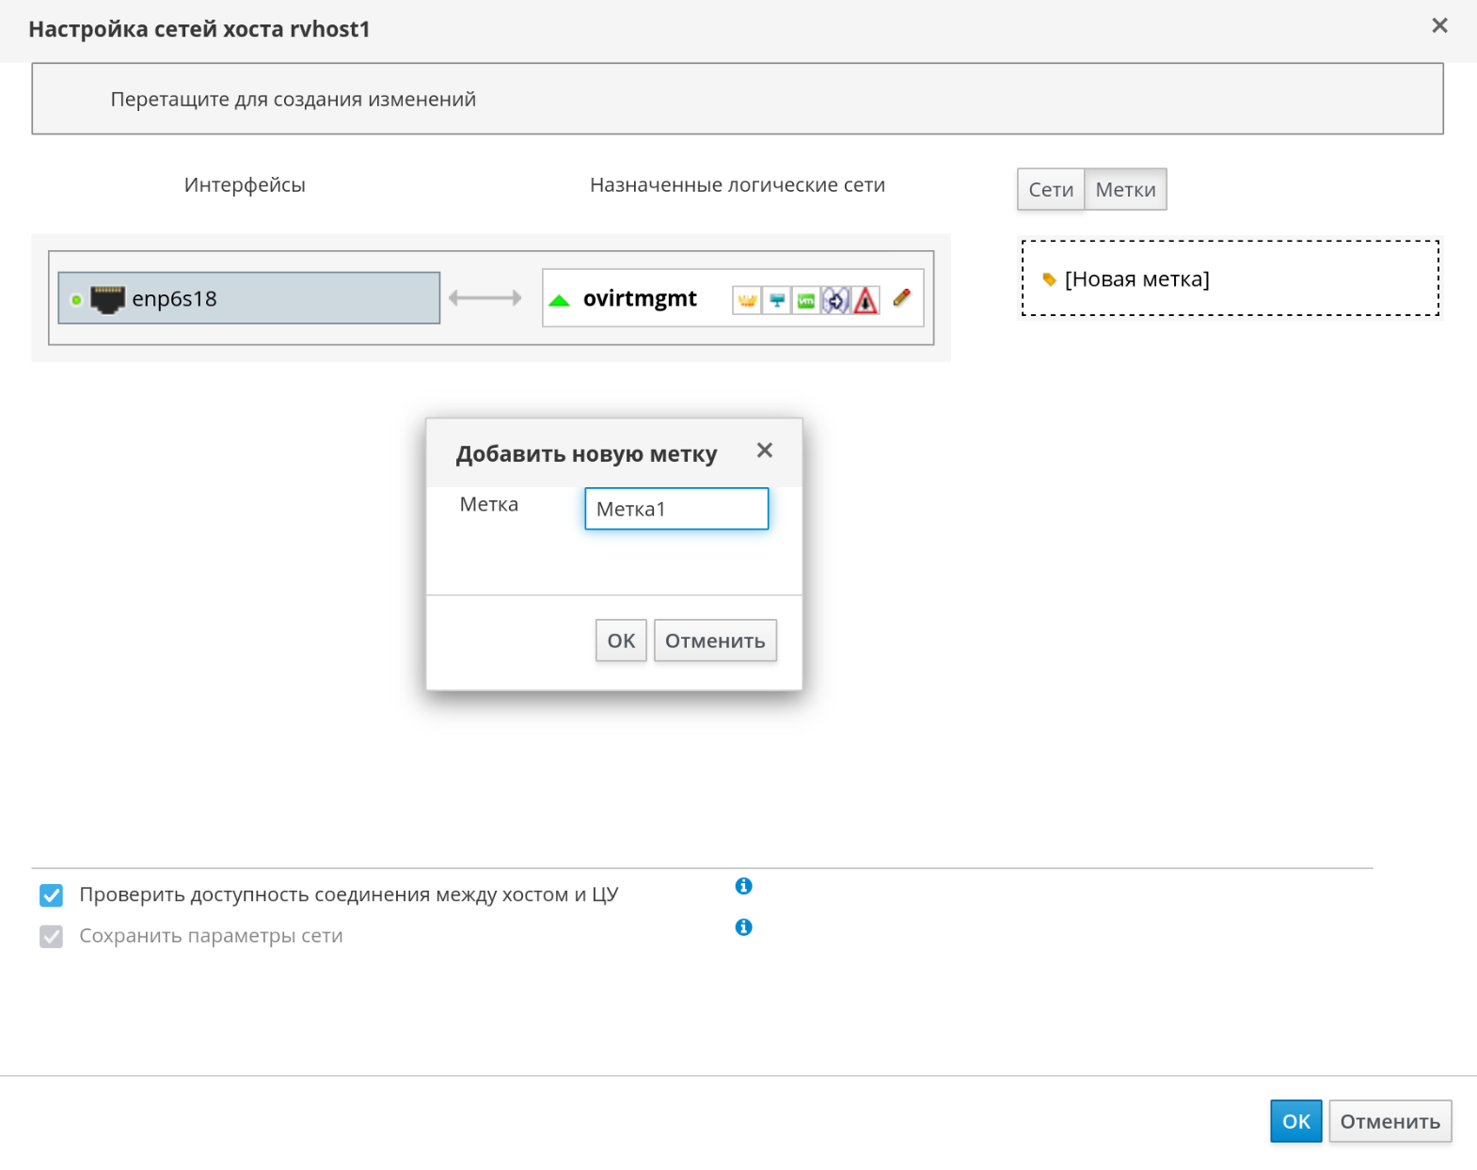Close the 'Добавить новую метку' dialog
This screenshot has width=1477, height=1170.
(765, 451)
